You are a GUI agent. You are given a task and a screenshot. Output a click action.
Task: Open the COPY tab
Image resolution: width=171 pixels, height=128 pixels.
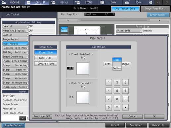[110, 2]
